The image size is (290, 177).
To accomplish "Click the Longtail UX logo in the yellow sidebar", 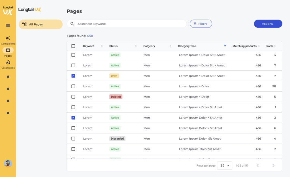I will pyautogui.click(x=8, y=11).
